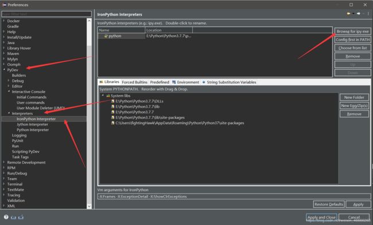
Task: Click Config first in PATH button
Action: click(x=352, y=40)
